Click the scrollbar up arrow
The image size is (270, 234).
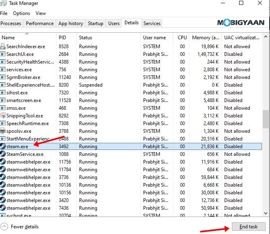266,36
